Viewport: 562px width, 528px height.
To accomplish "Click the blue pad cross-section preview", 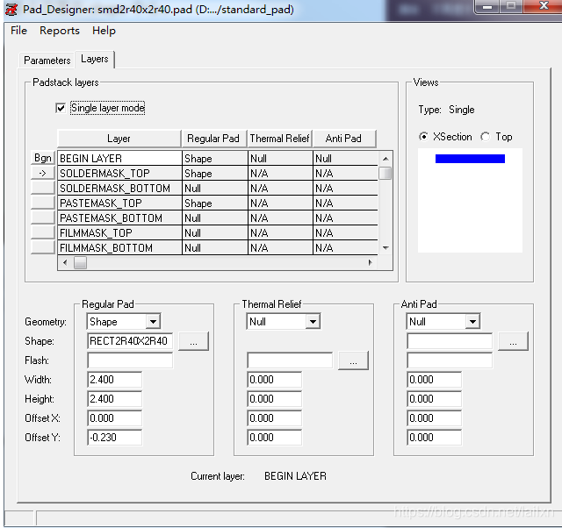I will pyautogui.click(x=470, y=159).
